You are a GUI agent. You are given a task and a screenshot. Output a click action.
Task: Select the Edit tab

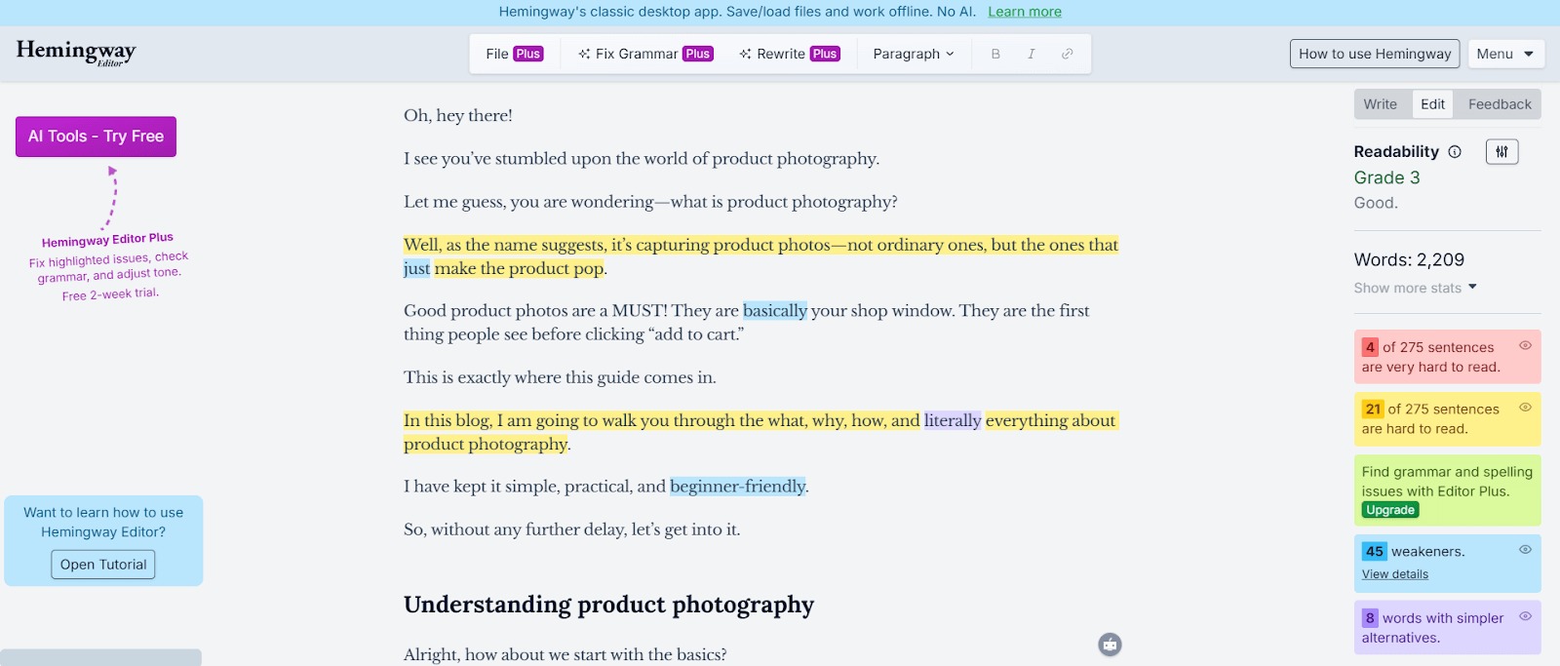tap(1433, 104)
